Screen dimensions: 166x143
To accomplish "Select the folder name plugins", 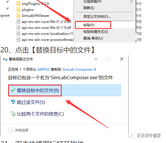I will coord(28,10).
